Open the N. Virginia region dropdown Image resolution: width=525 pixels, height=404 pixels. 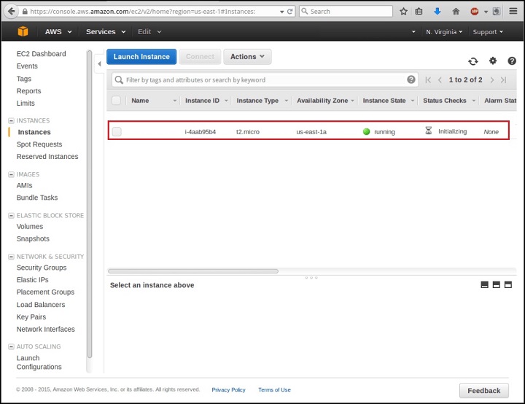tap(444, 32)
